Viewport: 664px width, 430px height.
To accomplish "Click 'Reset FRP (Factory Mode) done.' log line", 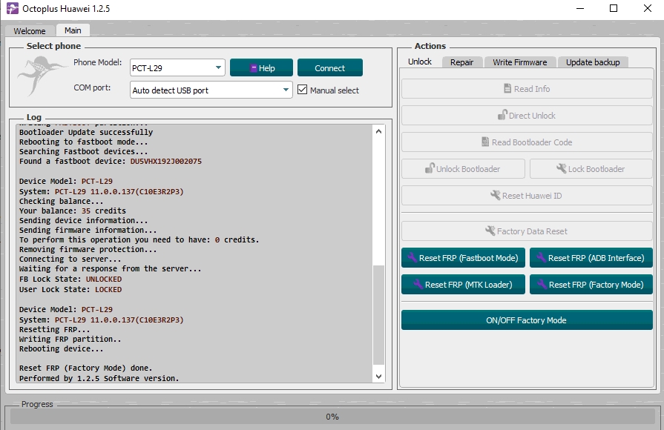I will (x=85, y=368).
